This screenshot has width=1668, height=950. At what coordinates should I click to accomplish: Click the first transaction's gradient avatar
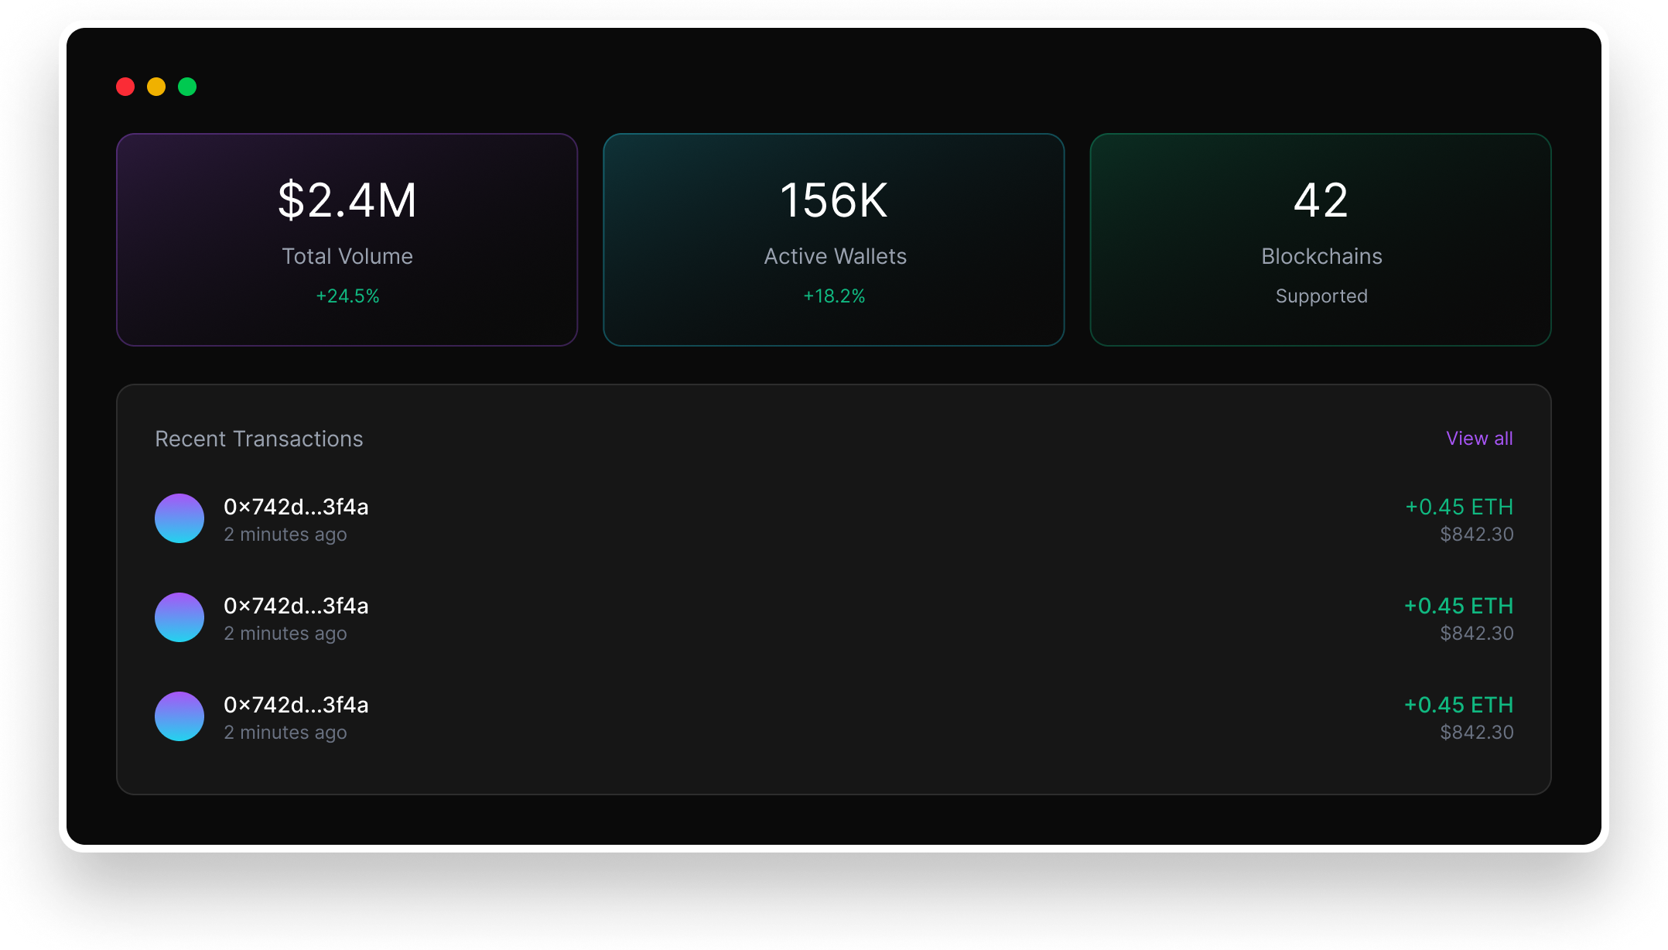click(179, 518)
